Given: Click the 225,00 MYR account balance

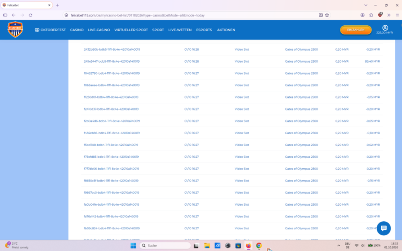Looking at the screenshot, I should coord(385,33).
